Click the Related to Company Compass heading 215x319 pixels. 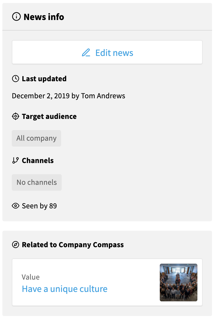73,245
